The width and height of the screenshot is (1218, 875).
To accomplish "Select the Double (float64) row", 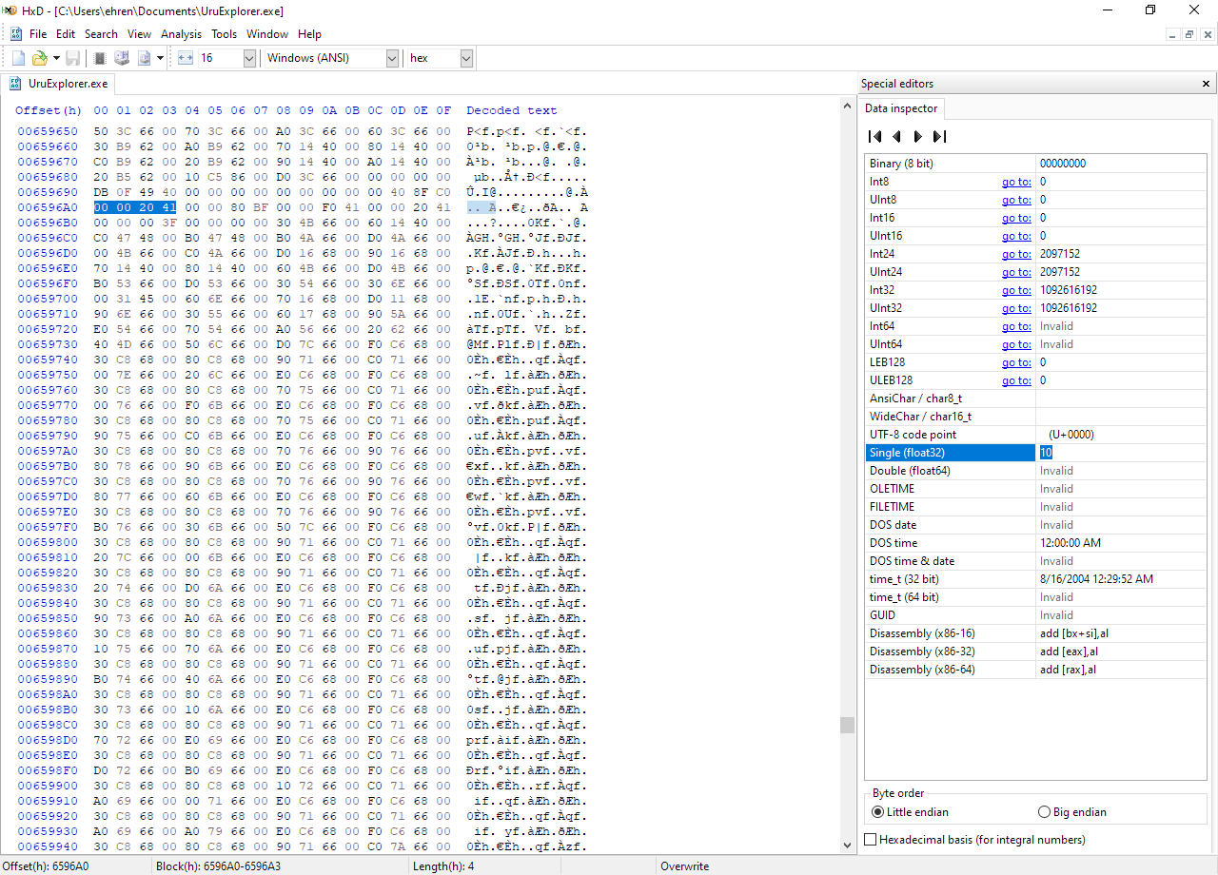I will (x=1035, y=471).
